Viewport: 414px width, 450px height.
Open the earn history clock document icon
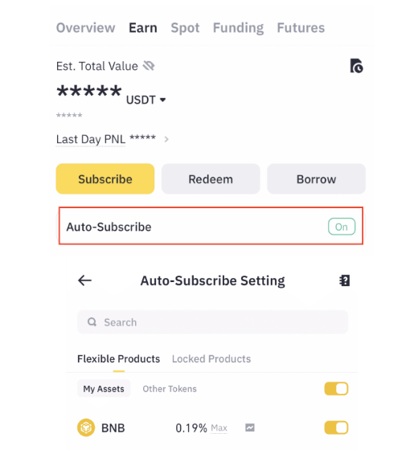[356, 66]
